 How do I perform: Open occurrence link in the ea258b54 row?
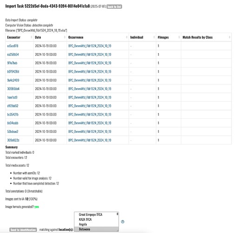tap(90, 55)
